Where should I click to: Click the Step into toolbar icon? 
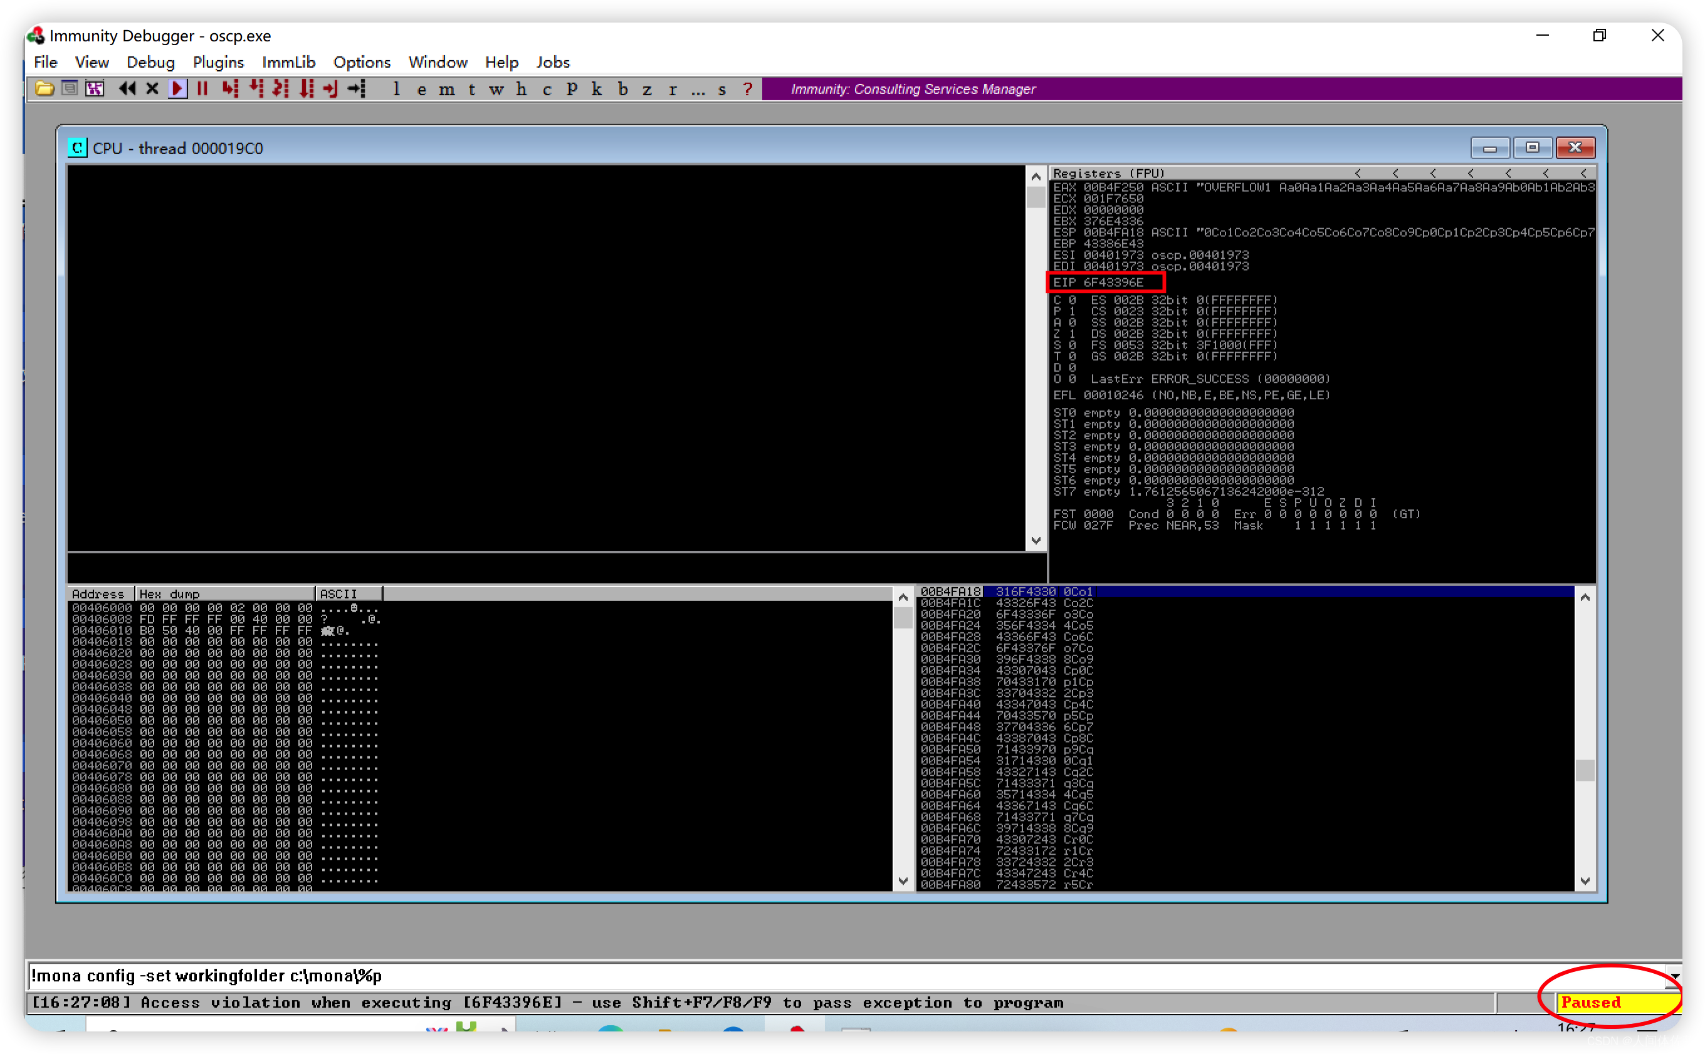(230, 88)
